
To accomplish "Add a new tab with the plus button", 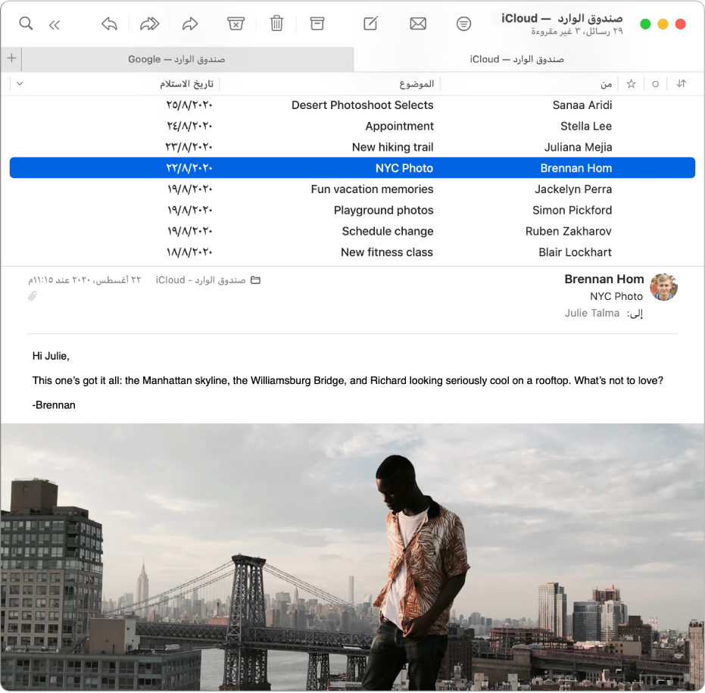I will (x=11, y=58).
